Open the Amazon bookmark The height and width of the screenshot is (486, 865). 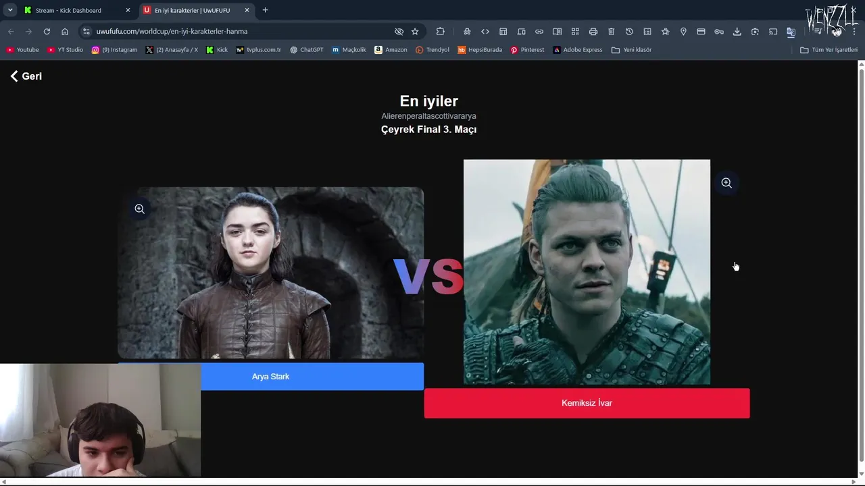391,50
